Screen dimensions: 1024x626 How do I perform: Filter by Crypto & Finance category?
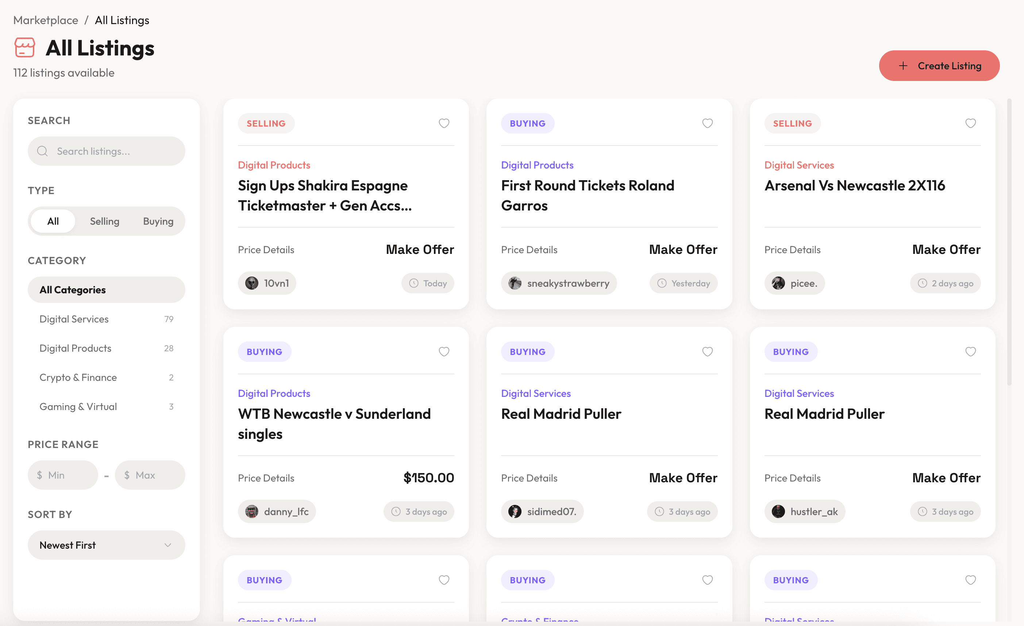pyautogui.click(x=107, y=377)
